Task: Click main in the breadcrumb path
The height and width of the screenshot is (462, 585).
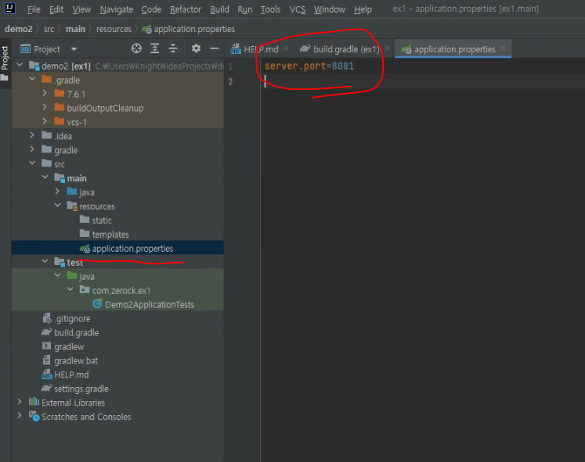Action: [x=75, y=29]
